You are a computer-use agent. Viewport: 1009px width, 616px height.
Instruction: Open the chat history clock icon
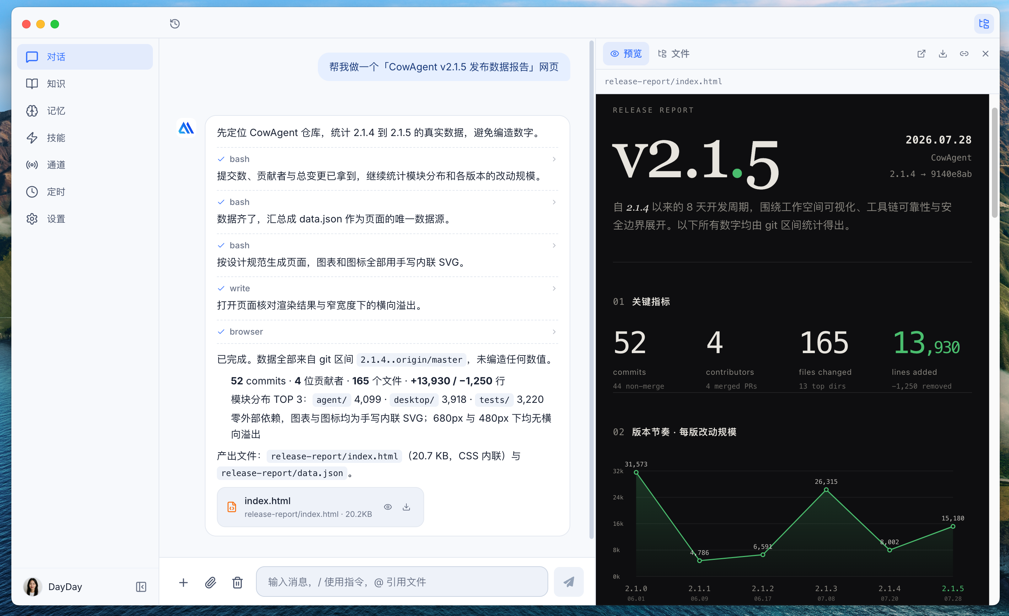click(175, 24)
